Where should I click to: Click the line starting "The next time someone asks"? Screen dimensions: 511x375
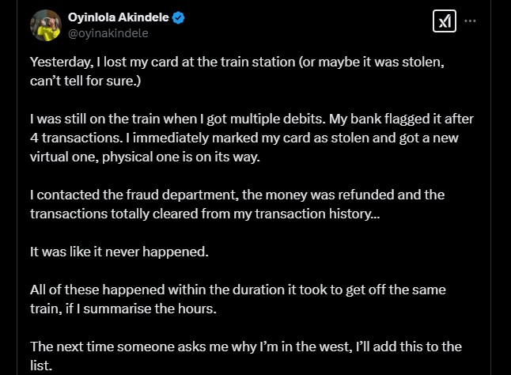[245, 346]
